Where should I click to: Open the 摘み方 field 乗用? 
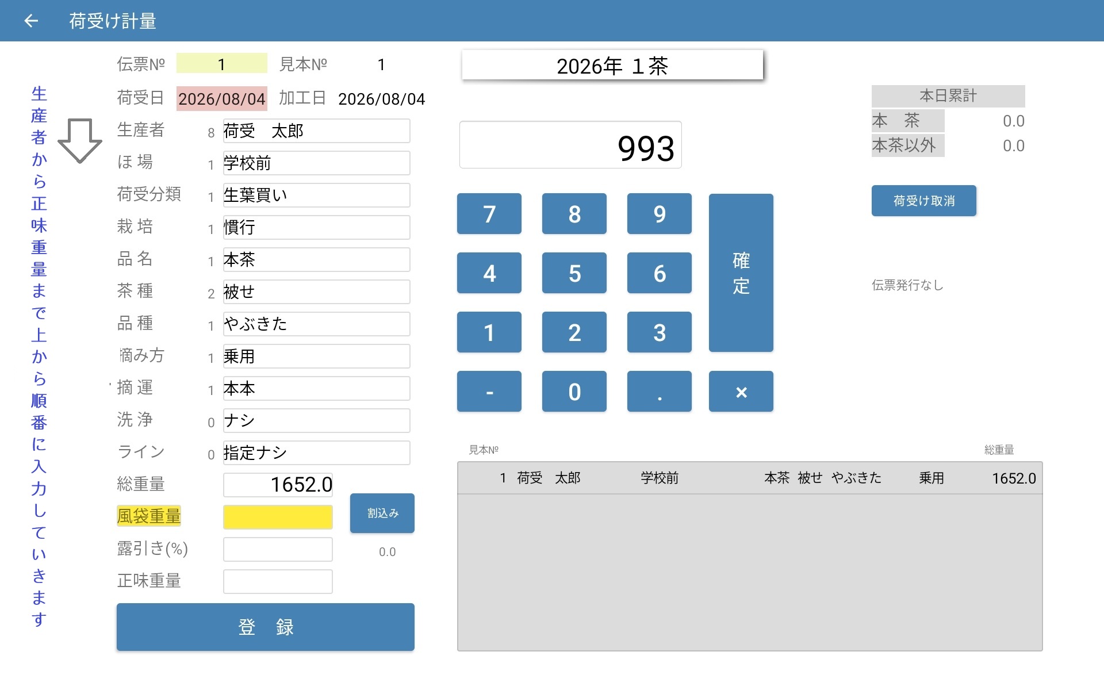pyautogui.click(x=316, y=356)
